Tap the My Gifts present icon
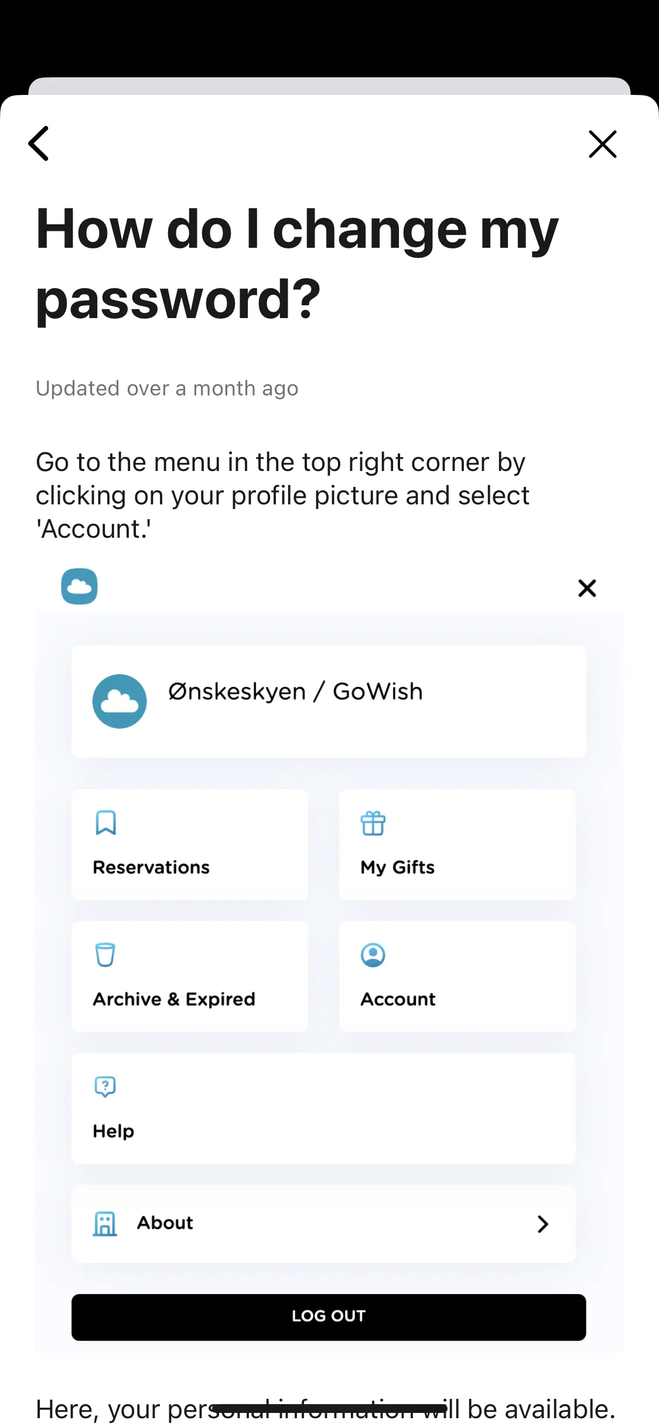Screen dimensions: 659x1427 373,823
